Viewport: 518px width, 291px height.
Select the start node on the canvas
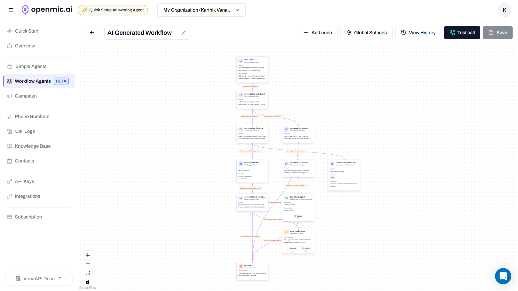pyautogui.click(x=252, y=70)
